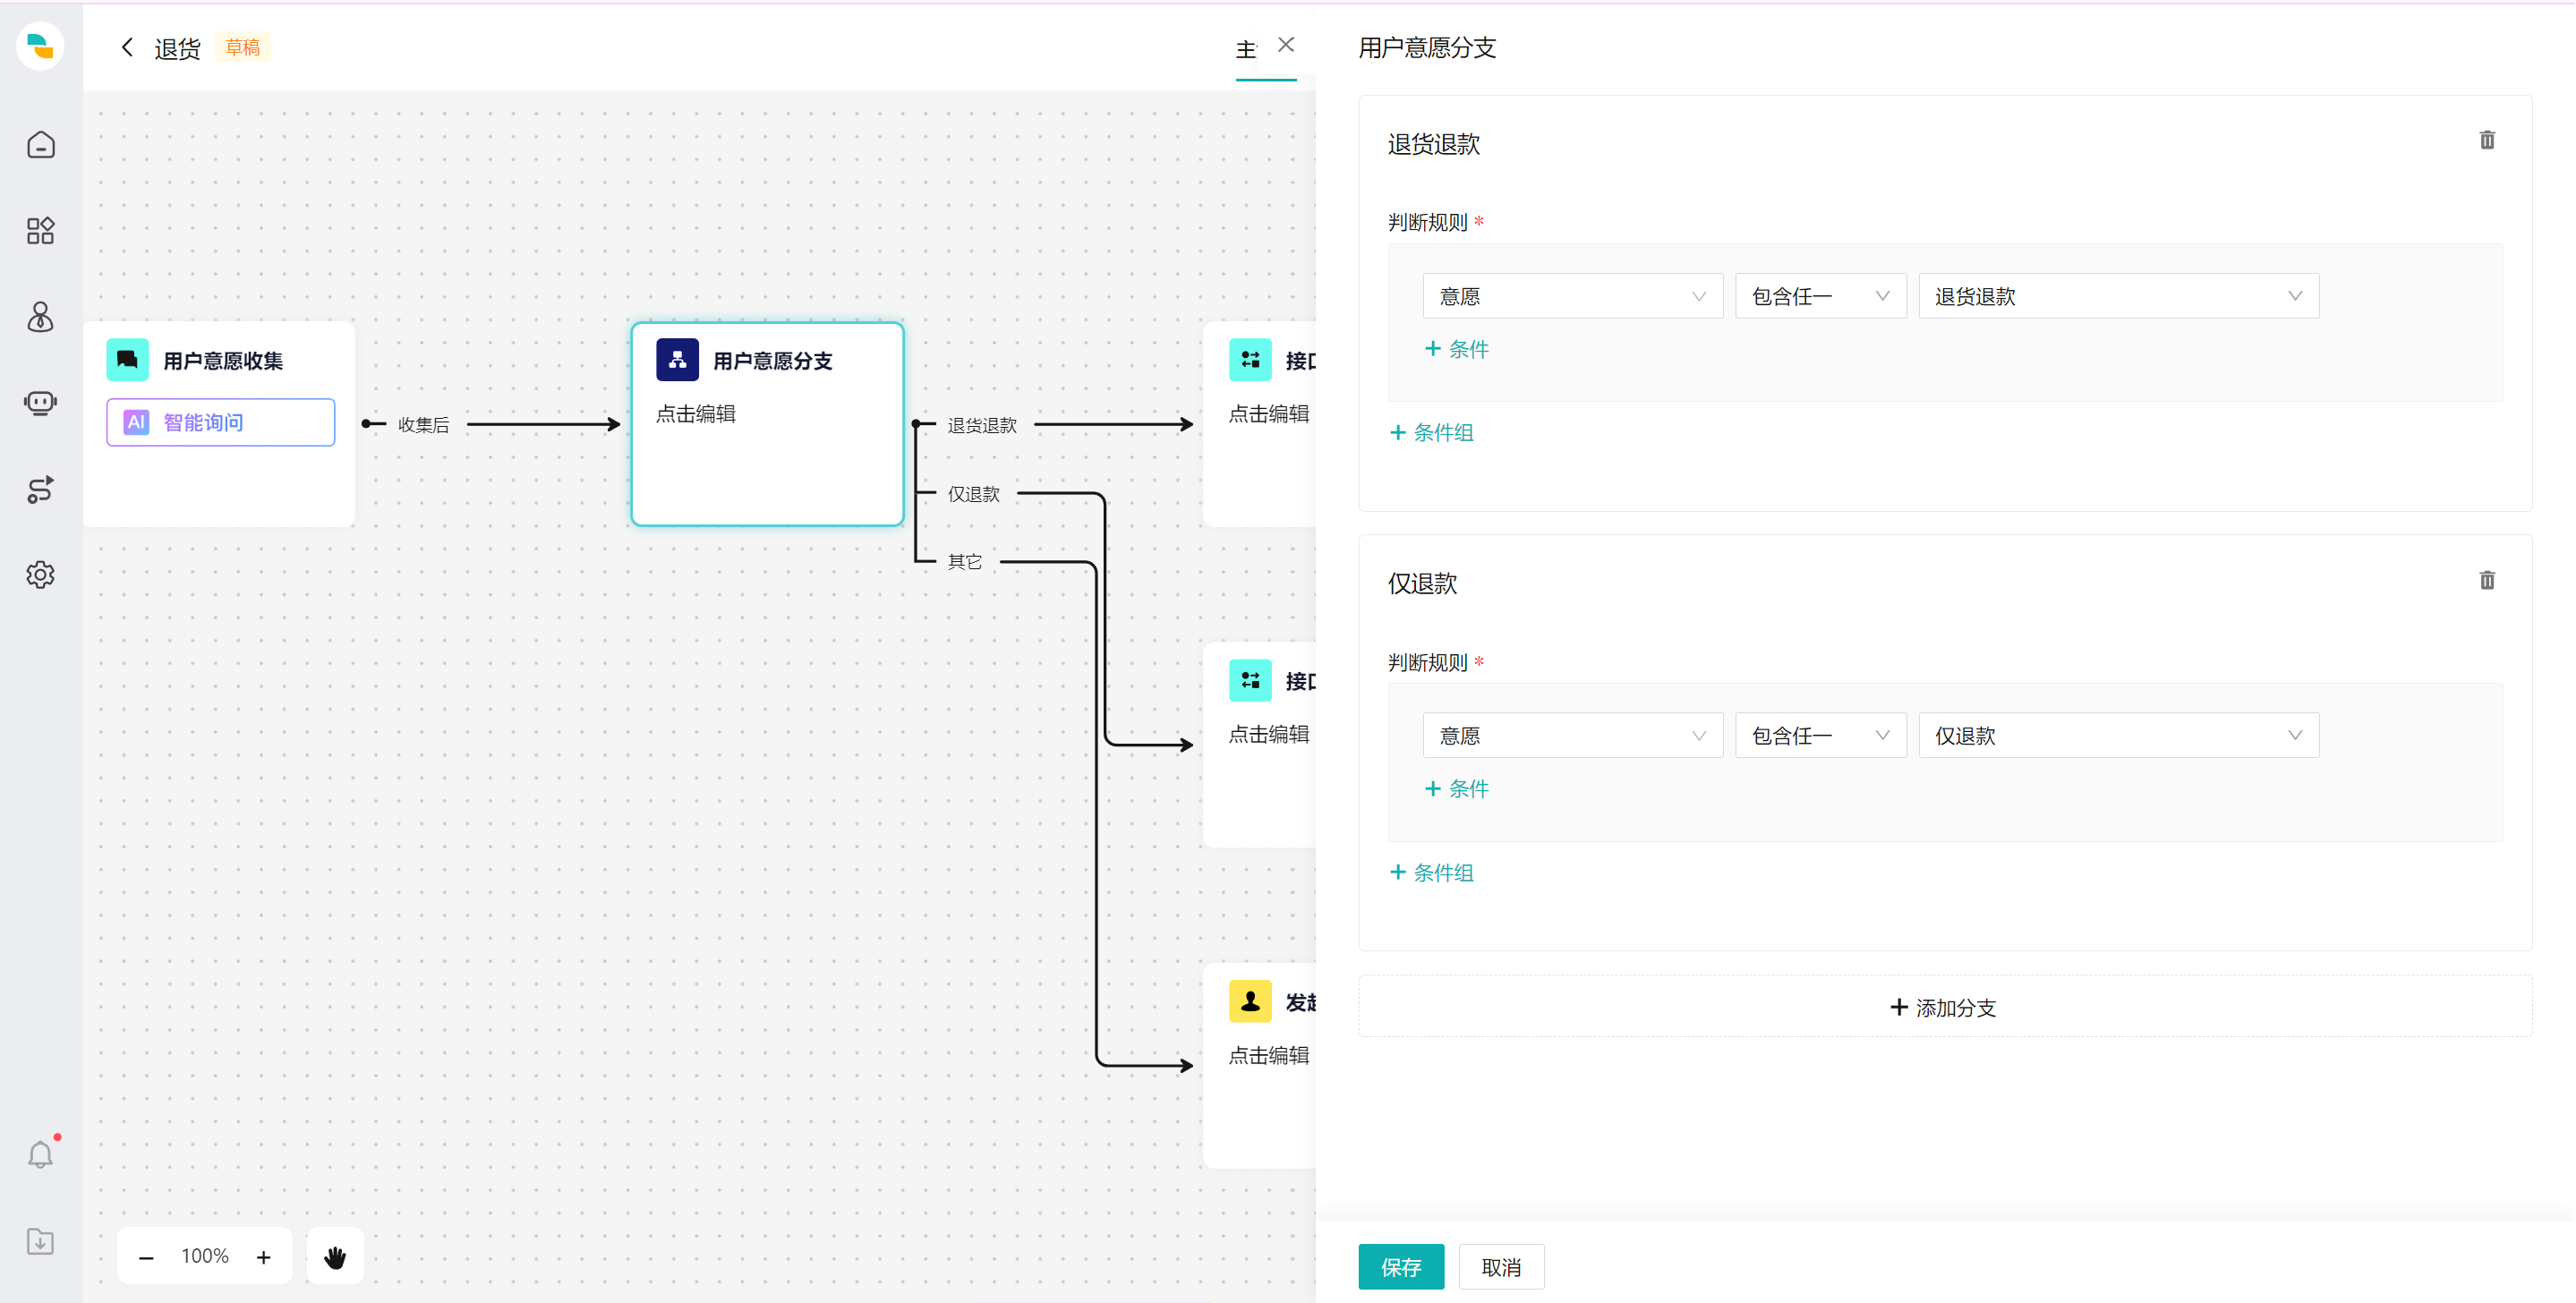Open the home icon in sidebar
Viewport: 2576px width, 1303px height.
click(x=41, y=145)
